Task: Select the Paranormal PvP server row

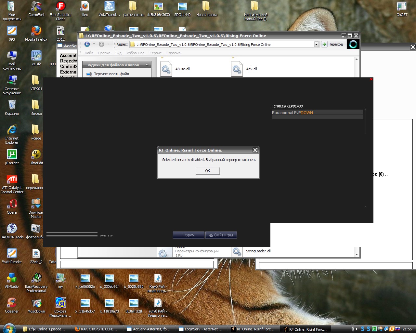Action: point(317,113)
